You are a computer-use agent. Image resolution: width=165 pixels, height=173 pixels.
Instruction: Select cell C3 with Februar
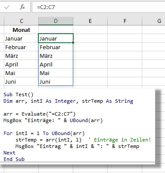[22, 47]
